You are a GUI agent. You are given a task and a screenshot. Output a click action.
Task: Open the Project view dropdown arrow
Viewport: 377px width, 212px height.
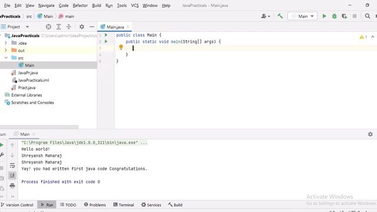point(28,26)
